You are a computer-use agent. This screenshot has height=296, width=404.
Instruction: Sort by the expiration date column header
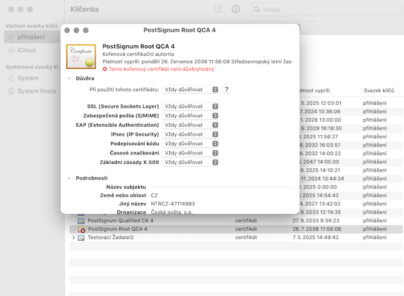tap(315, 91)
